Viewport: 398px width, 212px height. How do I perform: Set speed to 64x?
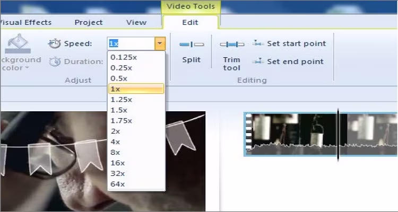(136, 184)
